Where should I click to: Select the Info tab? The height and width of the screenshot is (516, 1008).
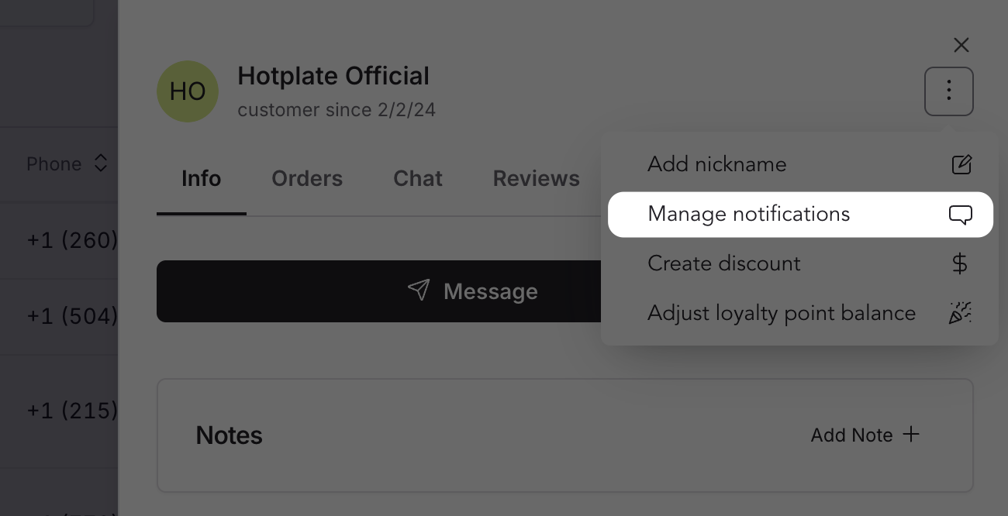(x=201, y=178)
